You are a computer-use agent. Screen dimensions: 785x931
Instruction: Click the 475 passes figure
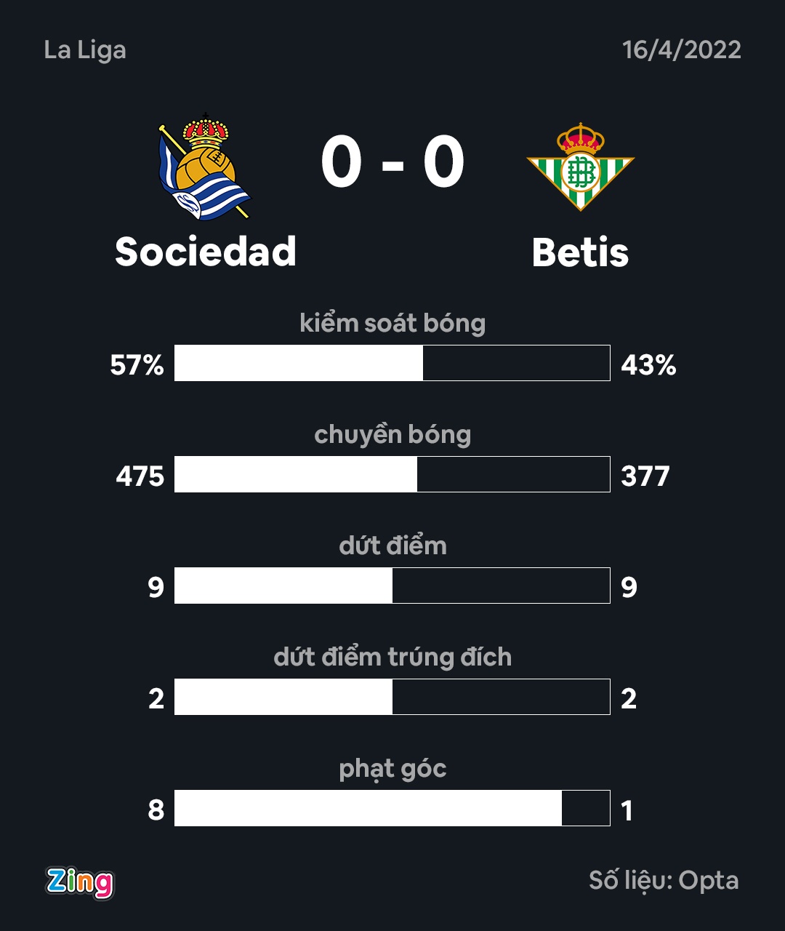pyautogui.click(x=140, y=476)
